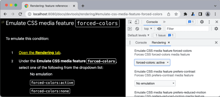
Task: Click Forces CSS forced-colors media feature description
Action: tap(162, 54)
